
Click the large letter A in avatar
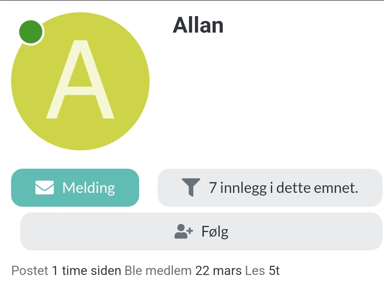tap(80, 79)
